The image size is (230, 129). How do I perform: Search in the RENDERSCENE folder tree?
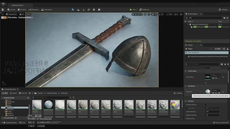28,98
